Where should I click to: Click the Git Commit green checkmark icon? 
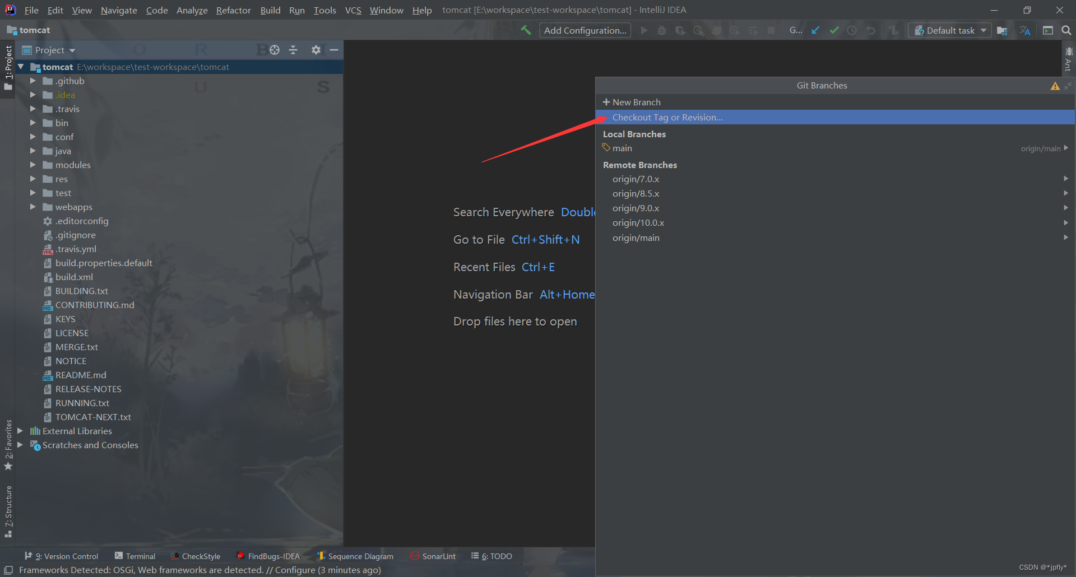point(834,30)
